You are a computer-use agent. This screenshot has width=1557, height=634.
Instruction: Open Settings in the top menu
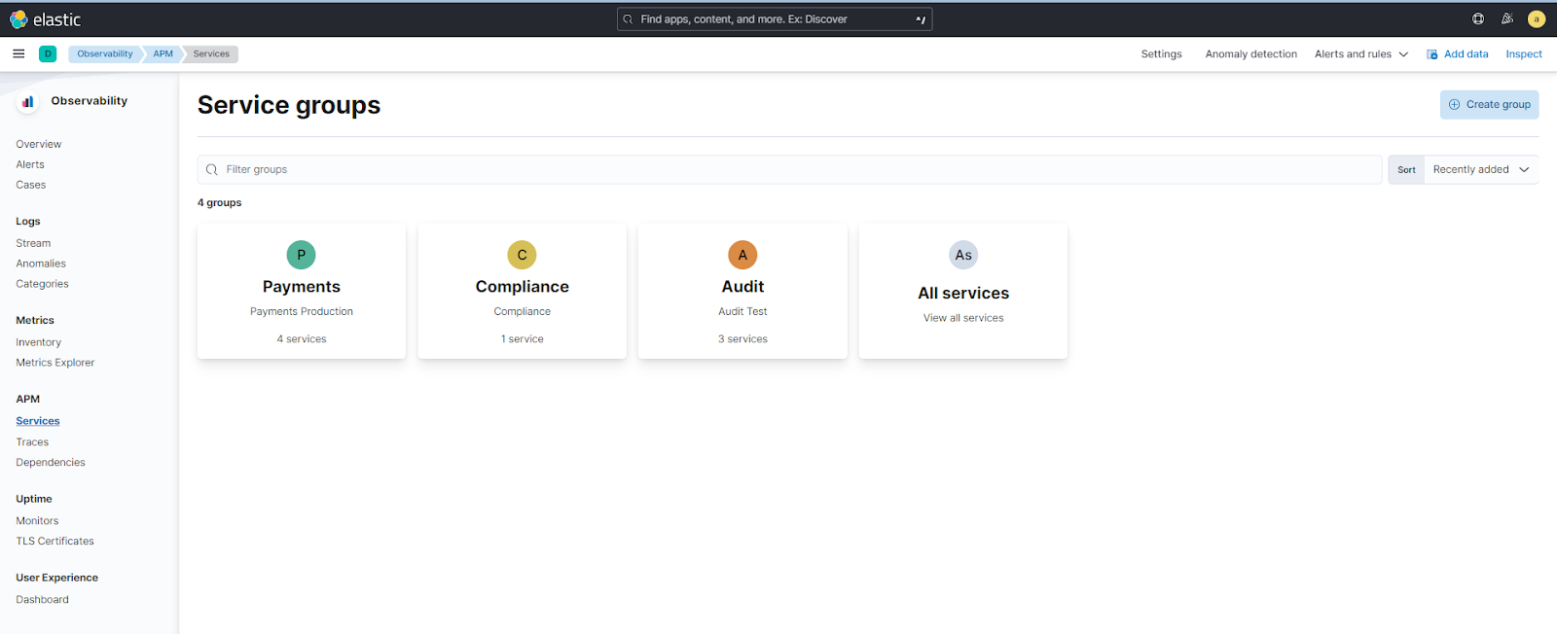pos(1161,54)
